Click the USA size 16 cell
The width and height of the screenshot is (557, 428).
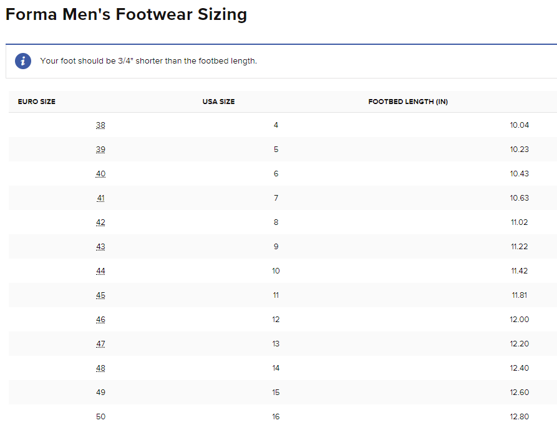tap(276, 417)
